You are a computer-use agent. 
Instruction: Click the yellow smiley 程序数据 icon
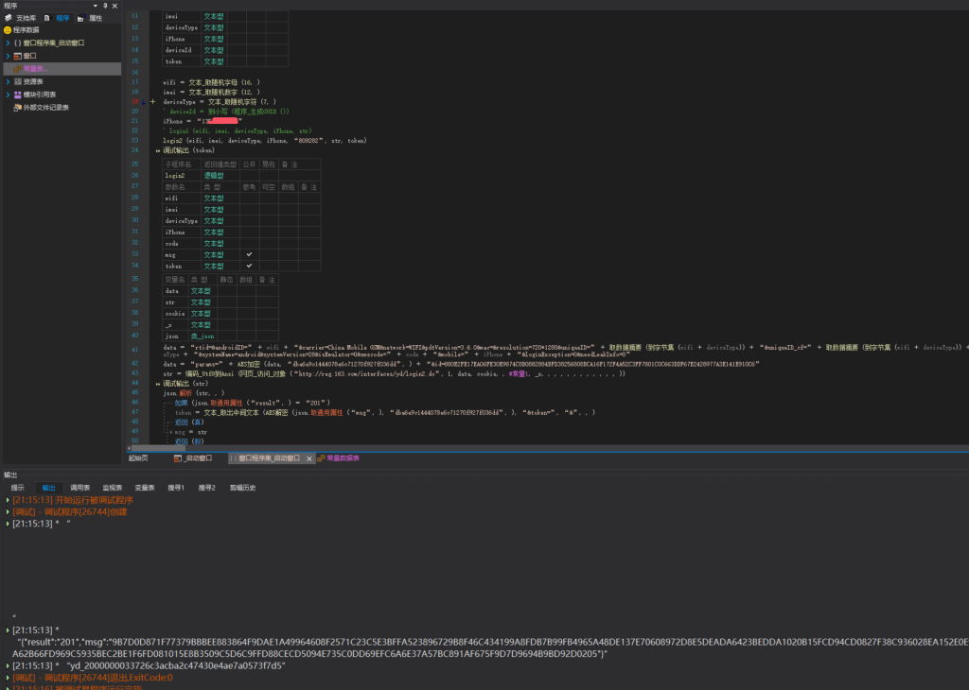pyautogui.click(x=8, y=29)
